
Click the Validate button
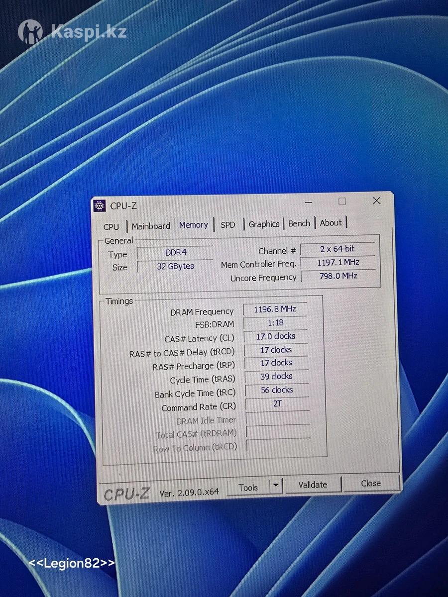(313, 485)
